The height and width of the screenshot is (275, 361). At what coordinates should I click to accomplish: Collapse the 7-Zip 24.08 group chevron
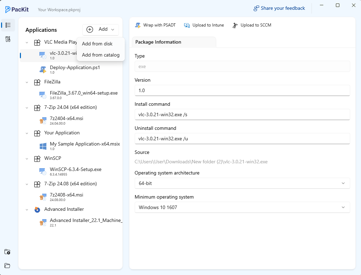tap(27, 184)
